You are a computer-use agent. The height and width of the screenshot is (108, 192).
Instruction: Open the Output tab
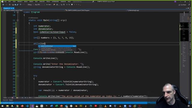(x=11, y=100)
